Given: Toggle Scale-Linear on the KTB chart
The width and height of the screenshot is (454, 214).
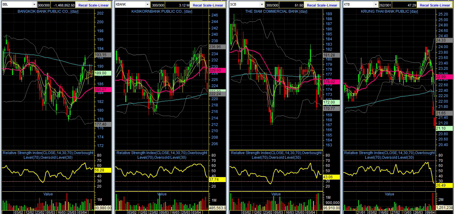Looking at the screenshot, I should 441,5.
